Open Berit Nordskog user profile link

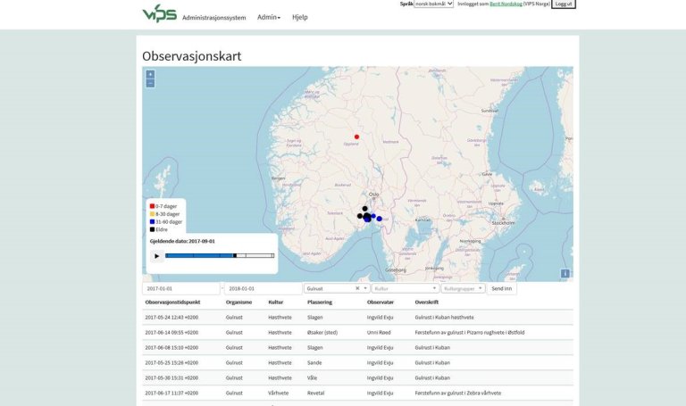coord(506,4)
